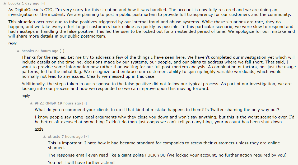Collapse bcooks' 23 hours ago reply thread
The width and height of the screenshot is (298, 165).
(x=62, y=51)
